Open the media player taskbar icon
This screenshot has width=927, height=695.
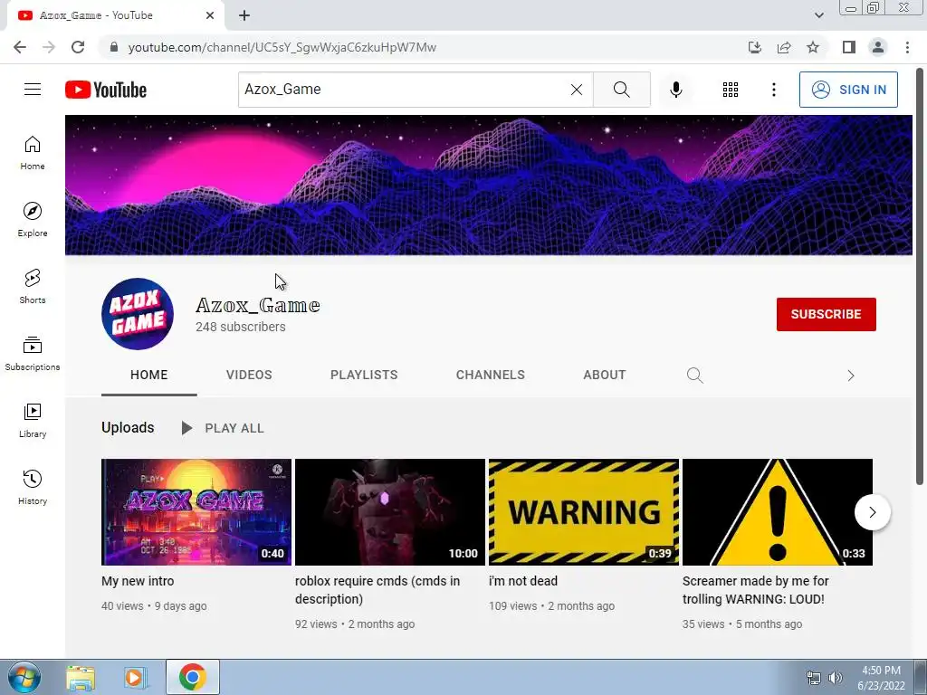pyautogui.click(x=135, y=678)
